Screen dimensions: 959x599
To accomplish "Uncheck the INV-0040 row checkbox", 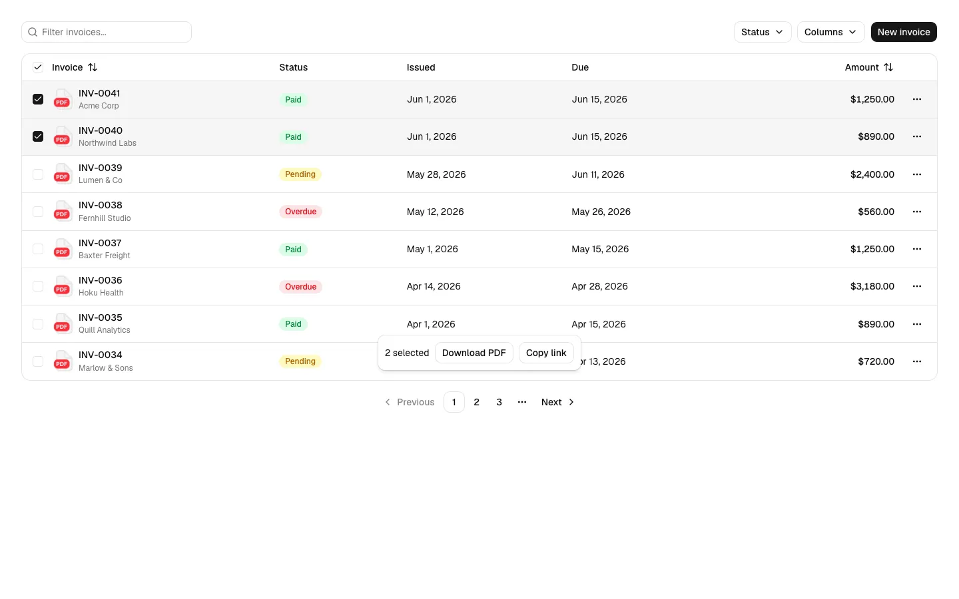I will click(38, 136).
